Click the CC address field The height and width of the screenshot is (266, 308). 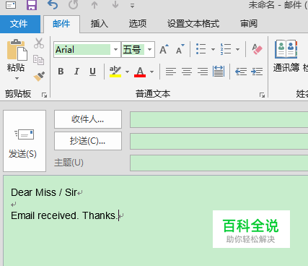(x=219, y=141)
